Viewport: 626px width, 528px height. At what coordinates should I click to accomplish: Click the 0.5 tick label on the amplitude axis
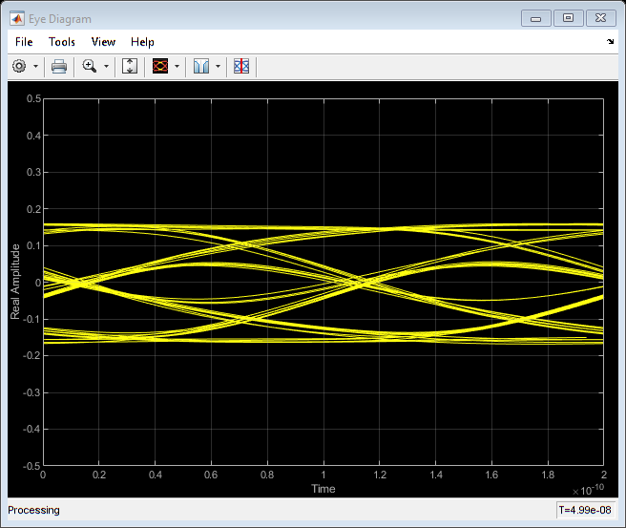click(34, 98)
